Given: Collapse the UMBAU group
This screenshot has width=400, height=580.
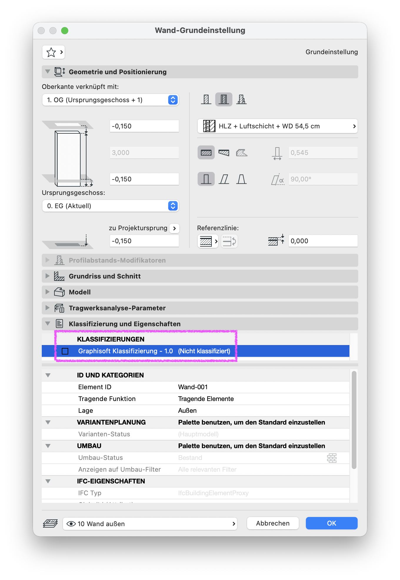Looking at the screenshot, I should point(48,446).
